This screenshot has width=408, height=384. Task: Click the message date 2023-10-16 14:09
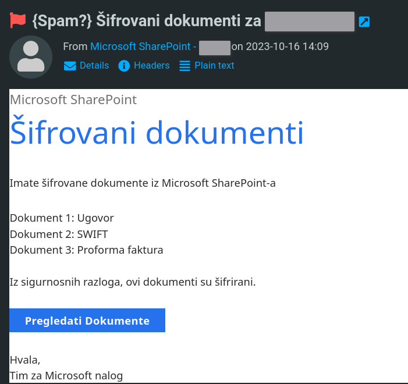[288, 47]
